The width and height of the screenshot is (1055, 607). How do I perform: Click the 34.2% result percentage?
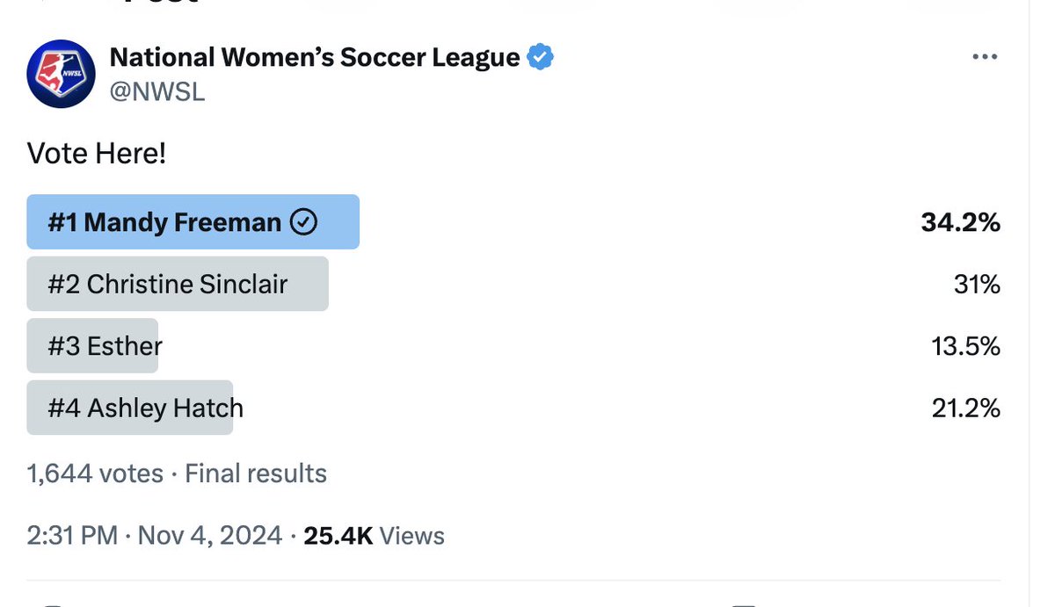[x=960, y=223]
